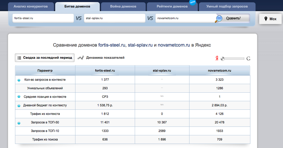Click the budget value 1 538,75 р.
Image resolution: width=283 pixels, height=148 pixels.
click(x=105, y=105)
